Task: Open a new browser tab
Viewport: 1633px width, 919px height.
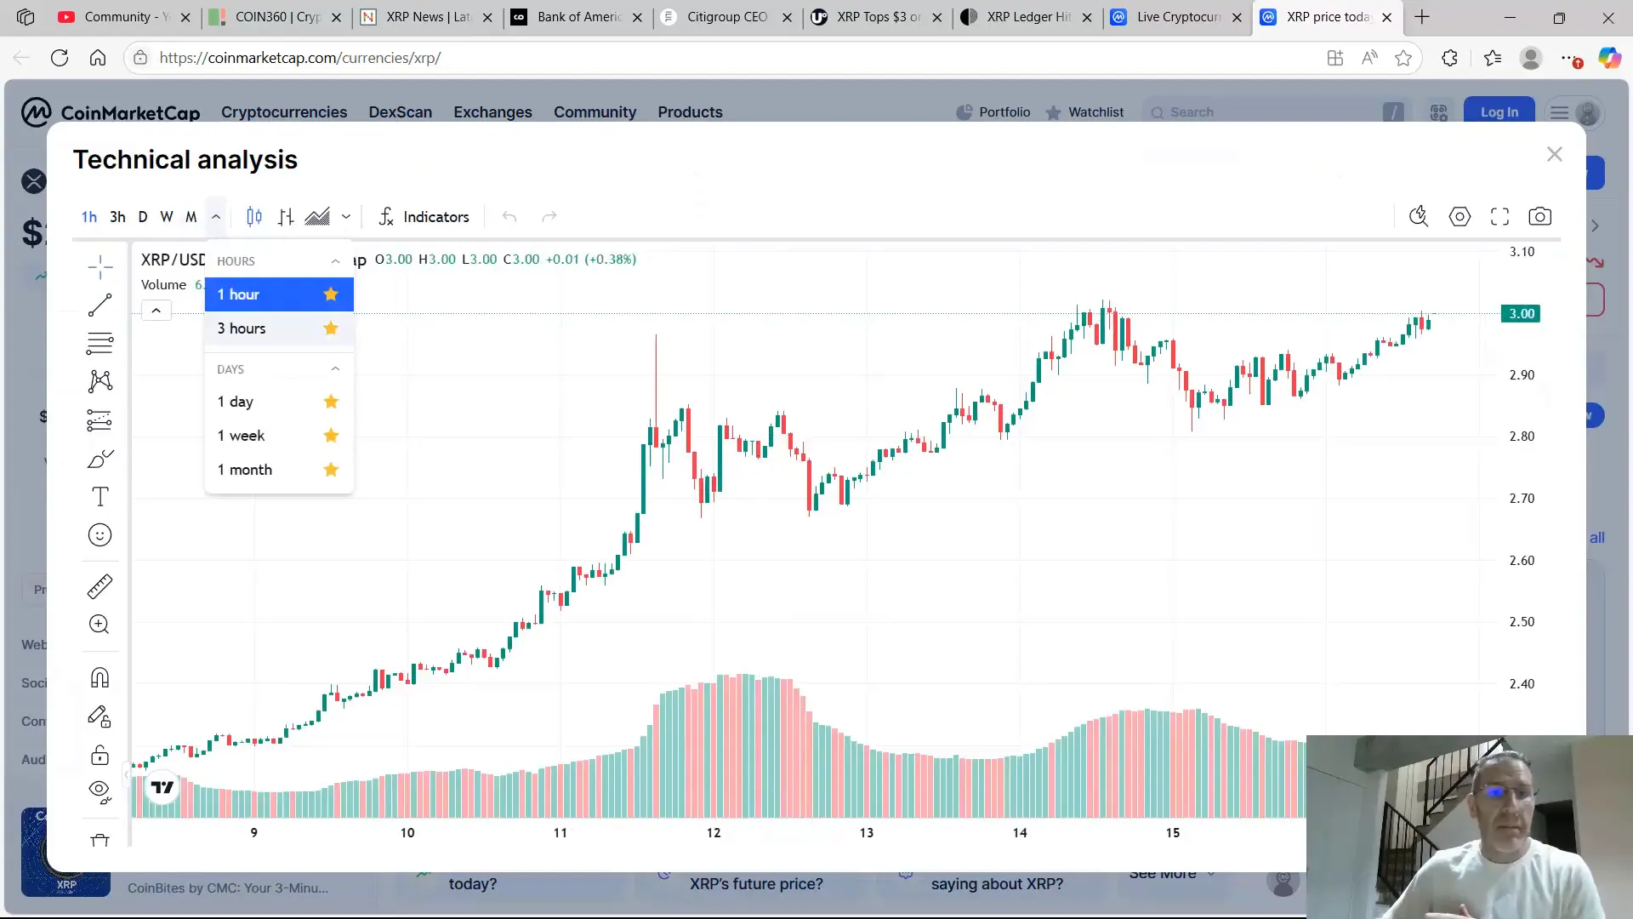Action: 1422,17
